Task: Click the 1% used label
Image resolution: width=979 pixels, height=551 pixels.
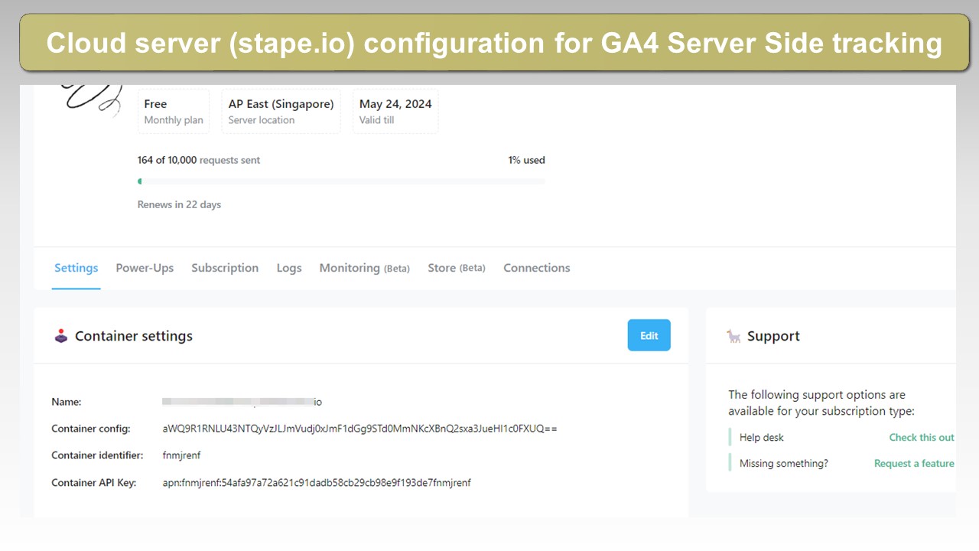Action: [526, 160]
